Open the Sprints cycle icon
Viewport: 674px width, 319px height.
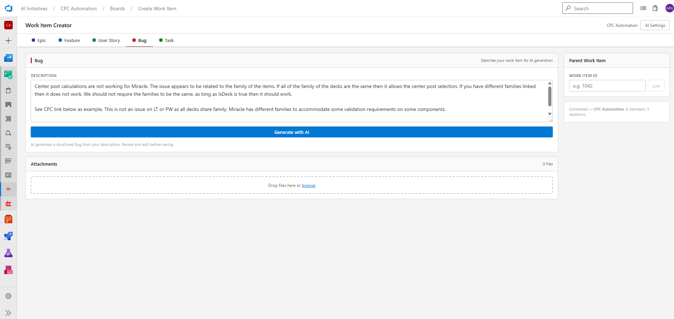tap(8, 133)
